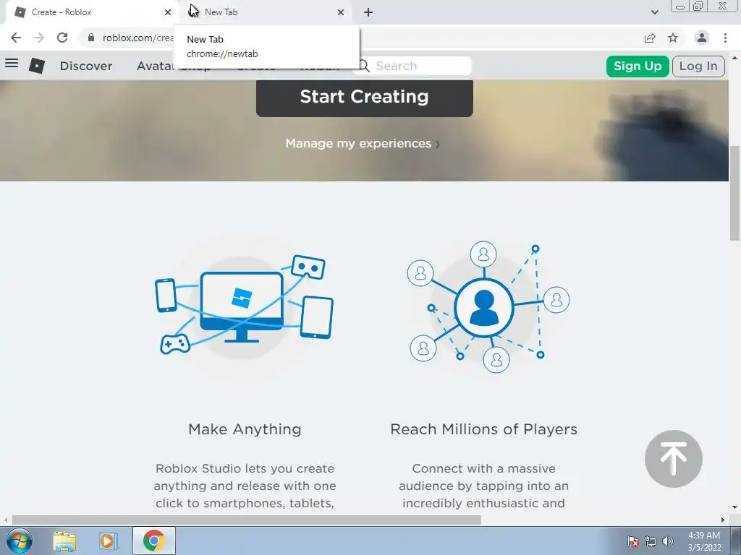Open Discover in Roblox navigation
Image resolution: width=741 pixels, height=555 pixels.
86,66
